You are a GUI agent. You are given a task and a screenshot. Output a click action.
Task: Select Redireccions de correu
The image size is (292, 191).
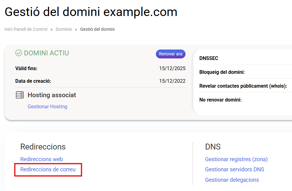(48, 169)
